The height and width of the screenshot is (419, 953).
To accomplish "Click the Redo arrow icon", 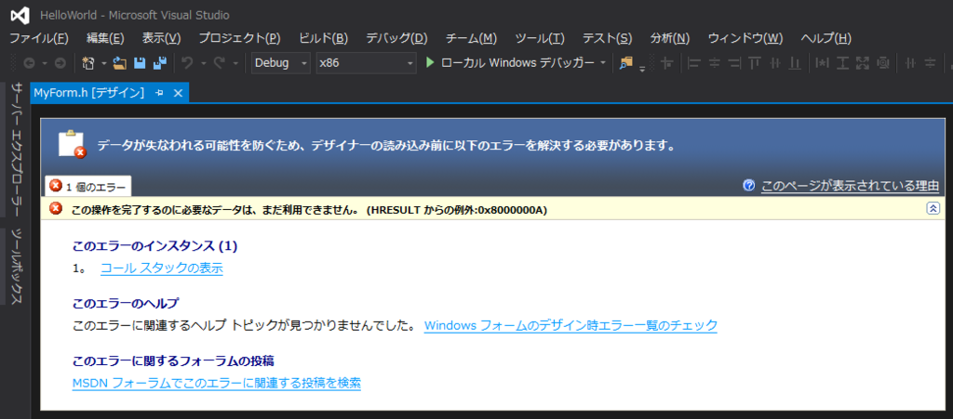I will [220, 62].
